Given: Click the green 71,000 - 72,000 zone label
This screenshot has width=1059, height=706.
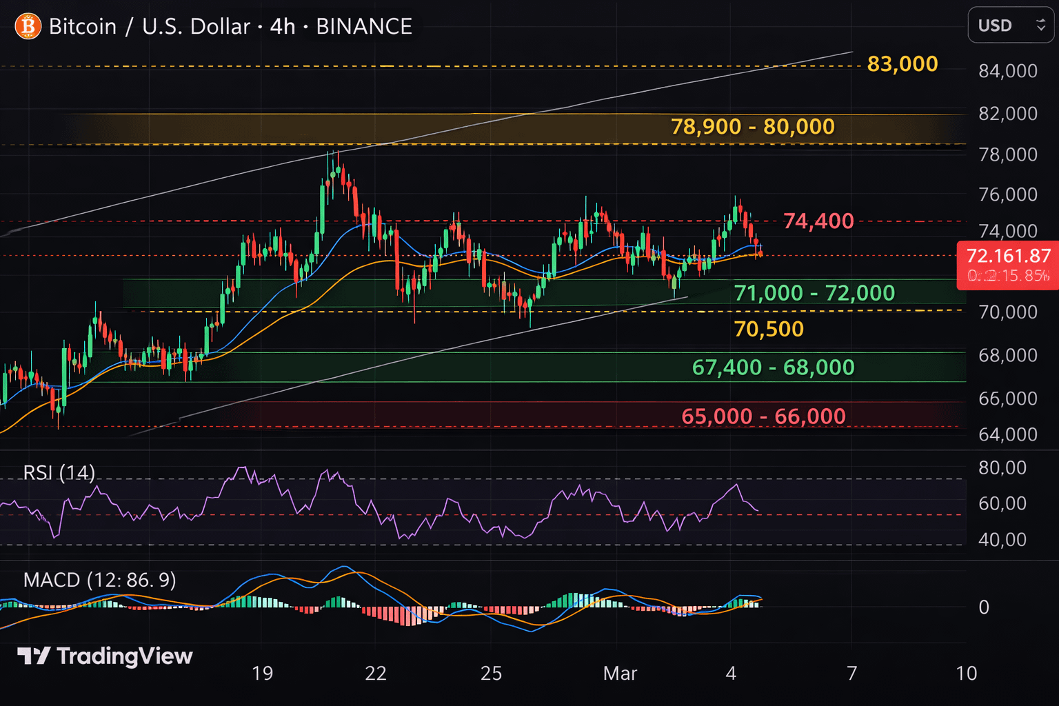Looking at the screenshot, I should 814,293.
